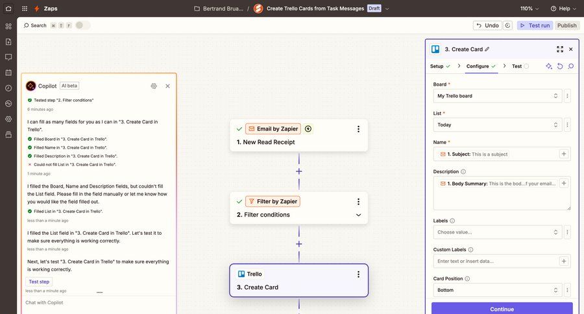Show Description field info tooltip
This screenshot has width=584, height=314.
tap(463, 172)
